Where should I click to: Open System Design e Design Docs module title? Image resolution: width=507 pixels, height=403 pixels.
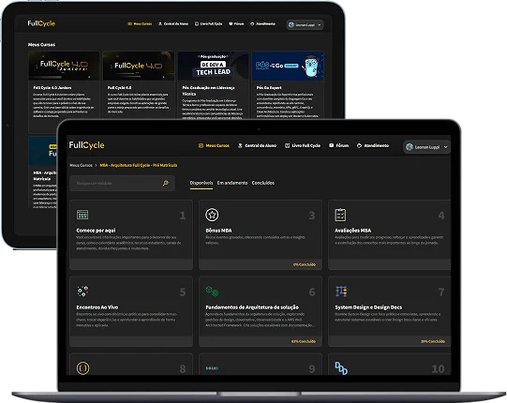pos(368,307)
